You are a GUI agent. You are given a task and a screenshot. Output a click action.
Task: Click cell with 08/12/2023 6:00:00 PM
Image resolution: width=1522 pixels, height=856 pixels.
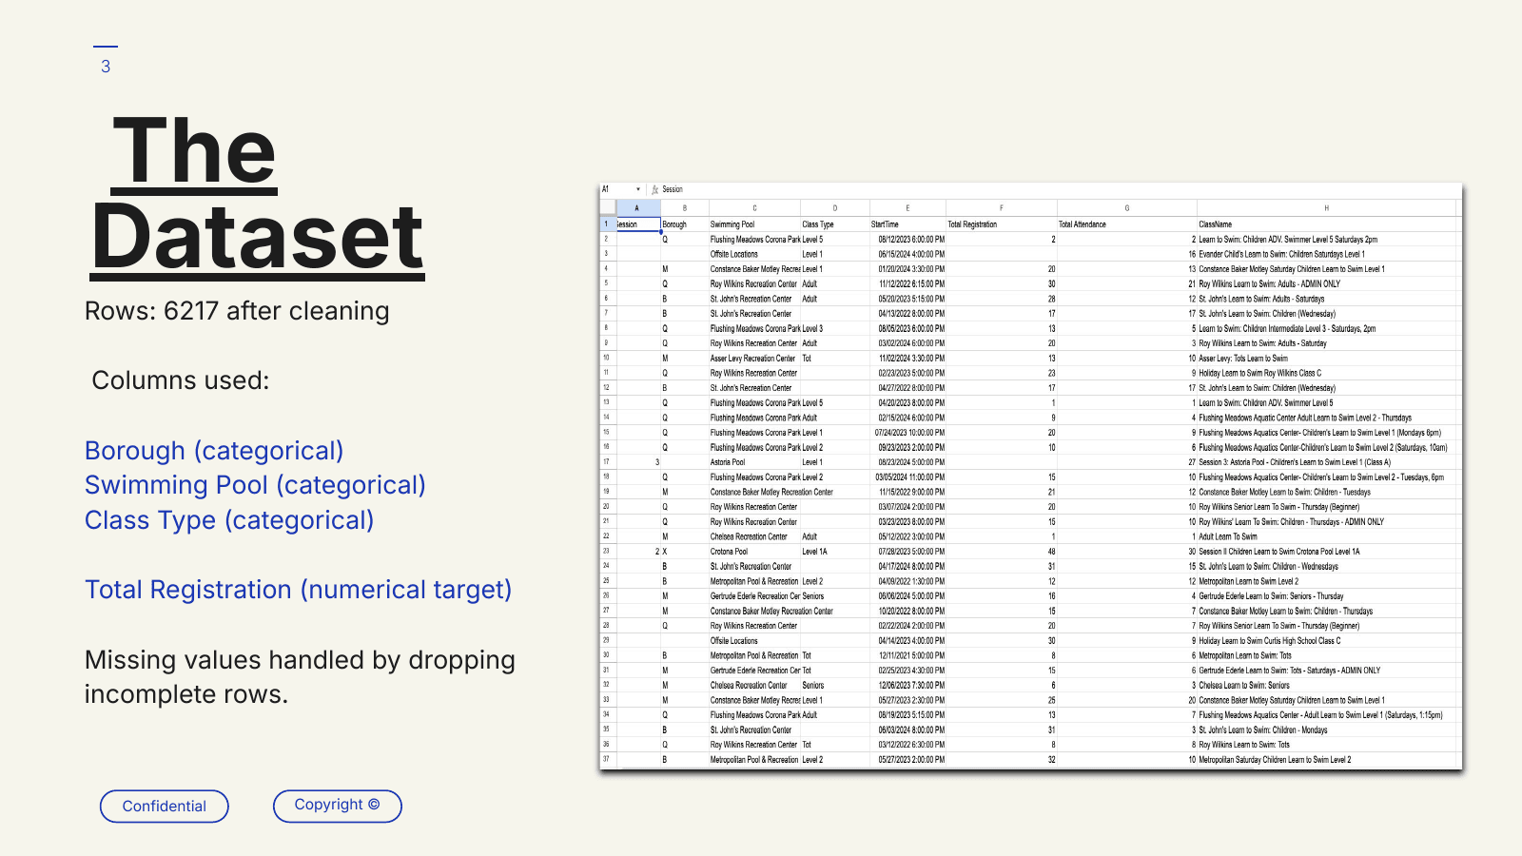pyautogui.click(x=907, y=240)
